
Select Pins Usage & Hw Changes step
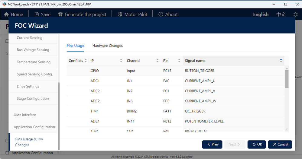click(33, 142)
